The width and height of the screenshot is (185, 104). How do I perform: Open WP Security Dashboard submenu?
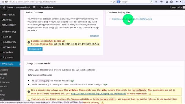4,70
